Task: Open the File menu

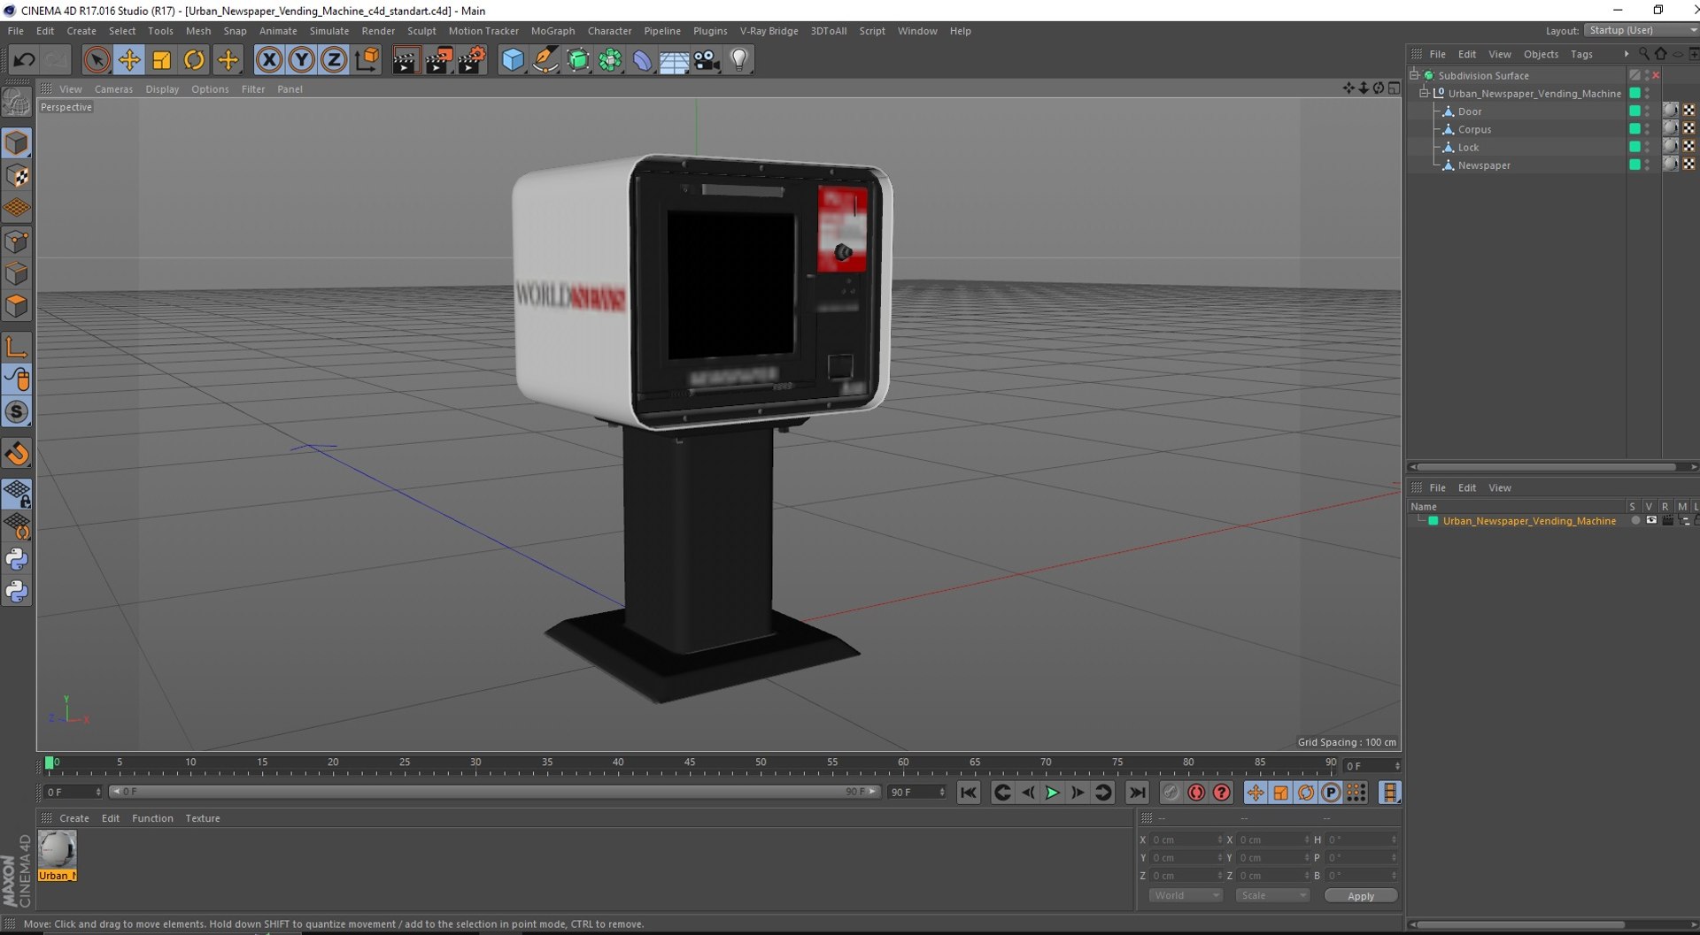Action: 16,31
